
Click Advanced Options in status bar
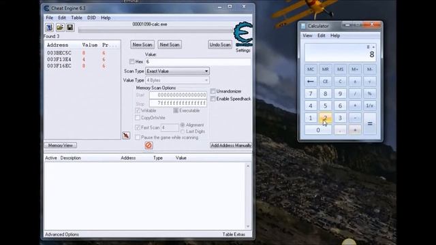pos(62,234)
